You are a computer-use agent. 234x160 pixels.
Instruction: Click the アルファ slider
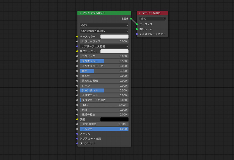pos(104,129)
